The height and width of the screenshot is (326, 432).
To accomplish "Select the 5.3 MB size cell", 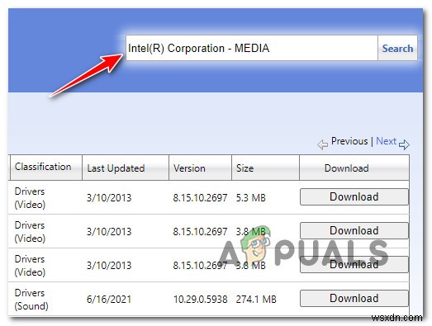I will point(251,198).
